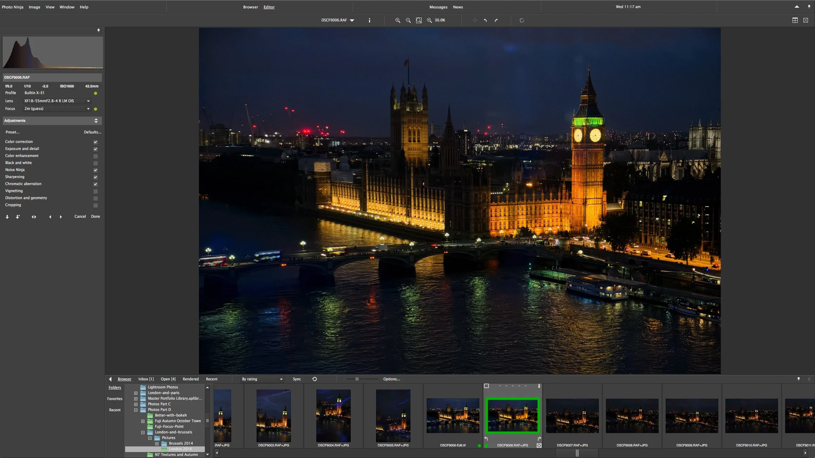Open the Image menu
This screenshot has height=458, width=815.
(x=34, y=7)
